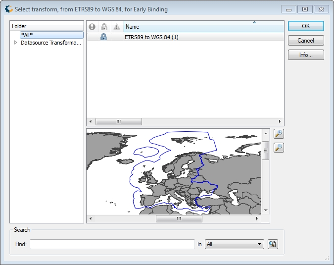Image resolution: width=334 pixels, height=265 pixels.
Task: Sort by the warning triangle column icon
Action: 117,27
